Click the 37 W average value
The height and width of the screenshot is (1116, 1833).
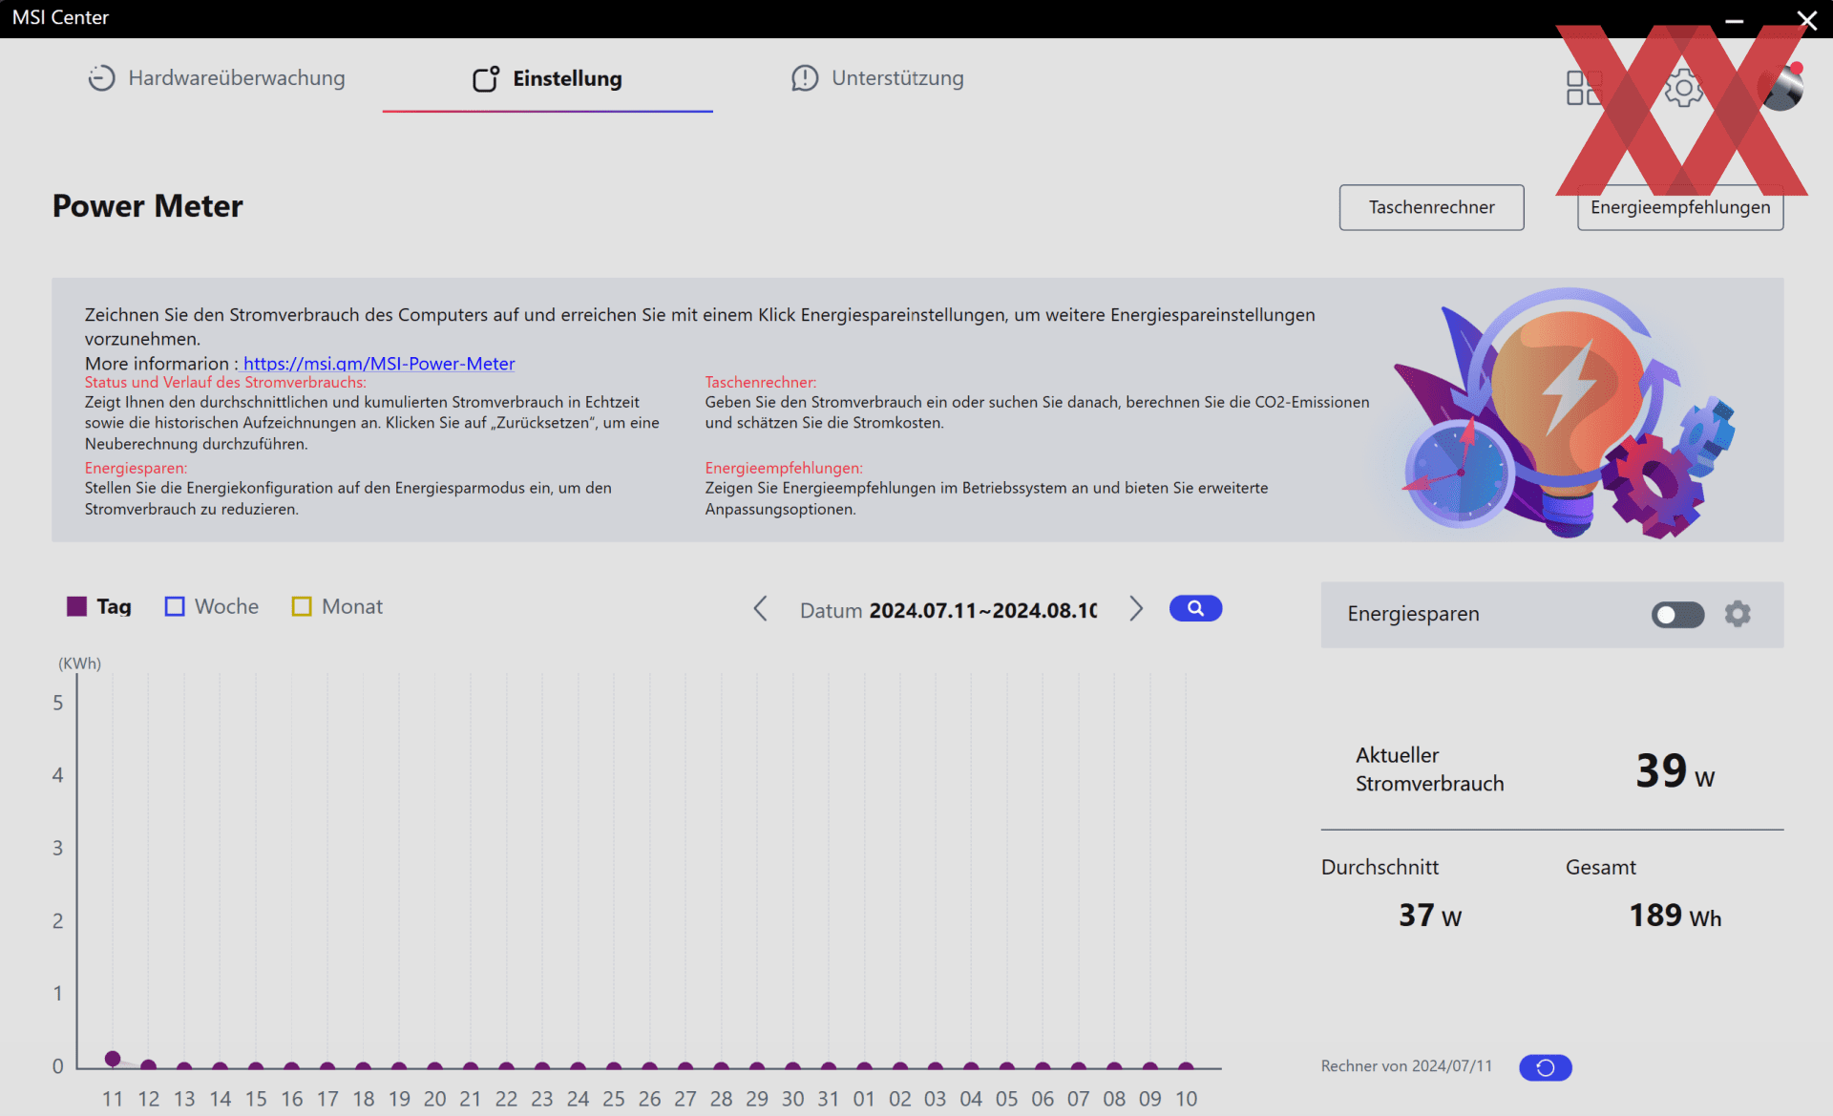point(1430,916)
